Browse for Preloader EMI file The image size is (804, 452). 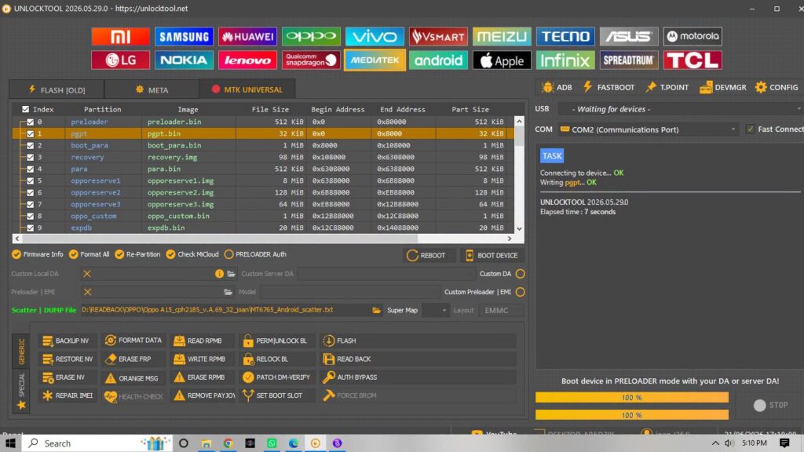(x=228, y=292)
